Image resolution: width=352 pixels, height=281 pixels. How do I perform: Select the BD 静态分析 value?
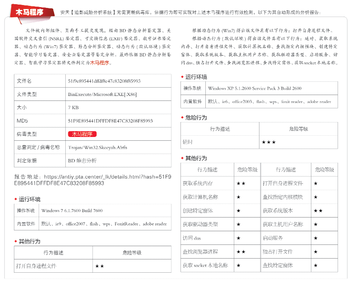tap(82, 161)
